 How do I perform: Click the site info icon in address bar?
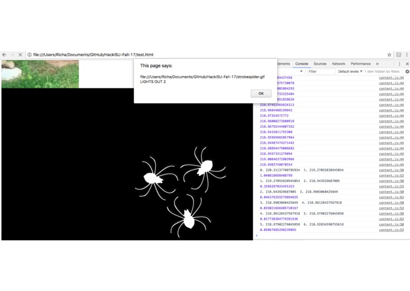(x=29, y=55)
